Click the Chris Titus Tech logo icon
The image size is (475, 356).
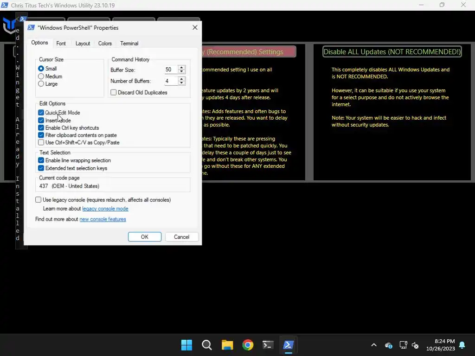[9, 25]
